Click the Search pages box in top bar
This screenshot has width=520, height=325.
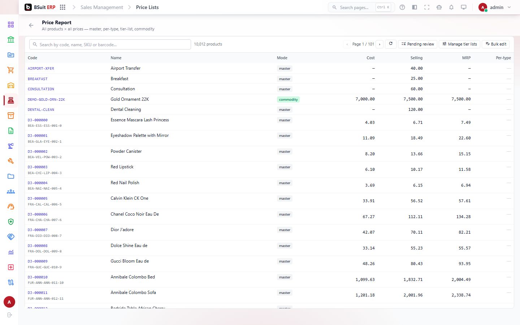pyautogui.click(x=361, y=7)
